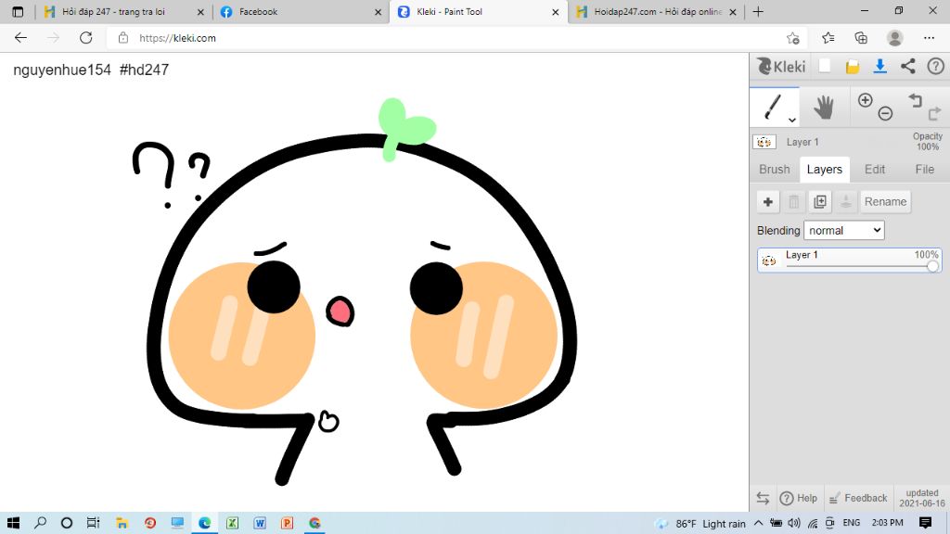Viewport: 950px width, 534px height.
Task: Adjust the Layer 1 opacity slider handle
Action: 932,266
